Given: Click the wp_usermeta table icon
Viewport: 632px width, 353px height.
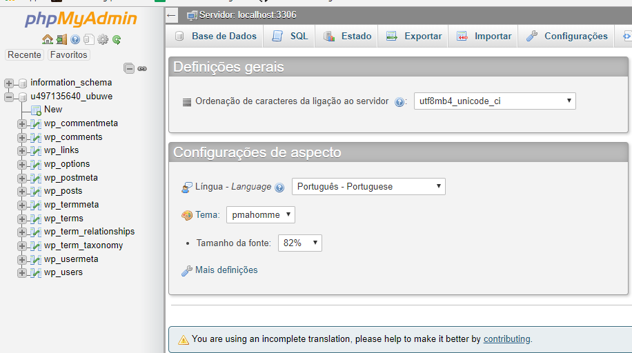Looking at the screenshot, I should [x=36, y=260].
